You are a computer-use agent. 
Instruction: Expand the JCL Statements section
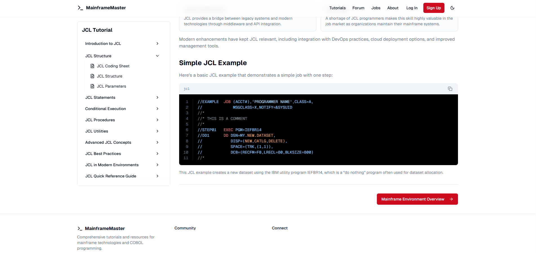157,97
